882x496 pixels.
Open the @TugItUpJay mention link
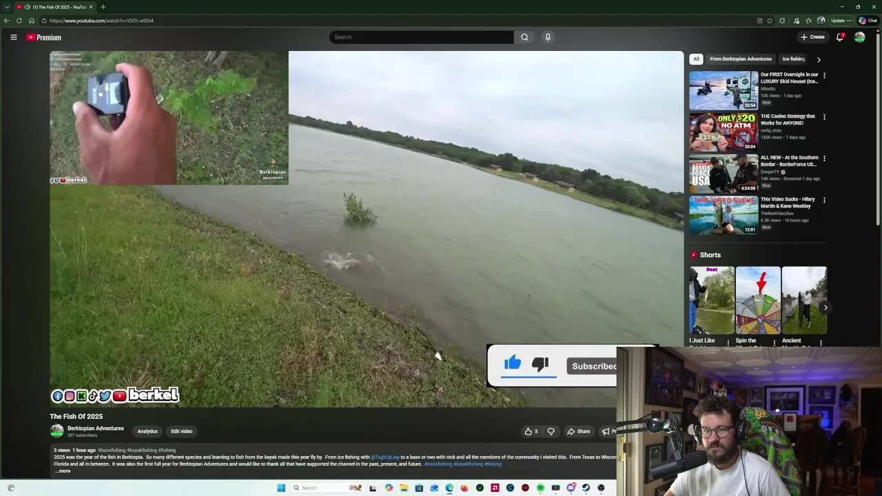click(x=385, y=457)
